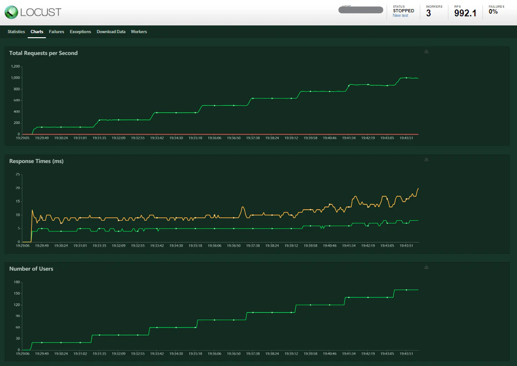This screenshot has width=517, height=366.
Task: Switch to the Failures tab
Action: pos(56,32)
